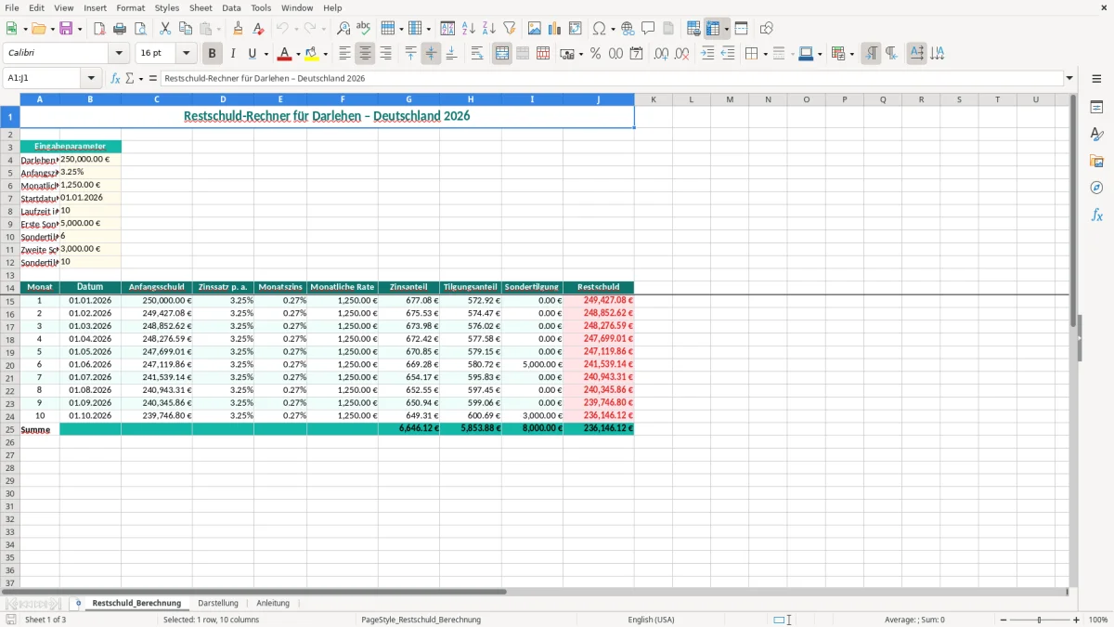The height and width of the screenshot is (627, 1114).
Task: Open the Borders dropdown arrow
Action: pos(765,54)
